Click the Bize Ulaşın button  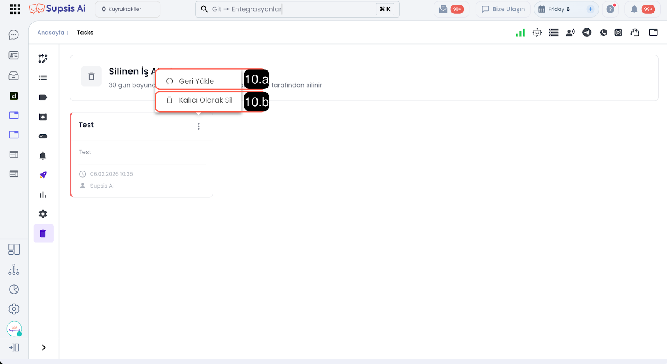(503, 9)
